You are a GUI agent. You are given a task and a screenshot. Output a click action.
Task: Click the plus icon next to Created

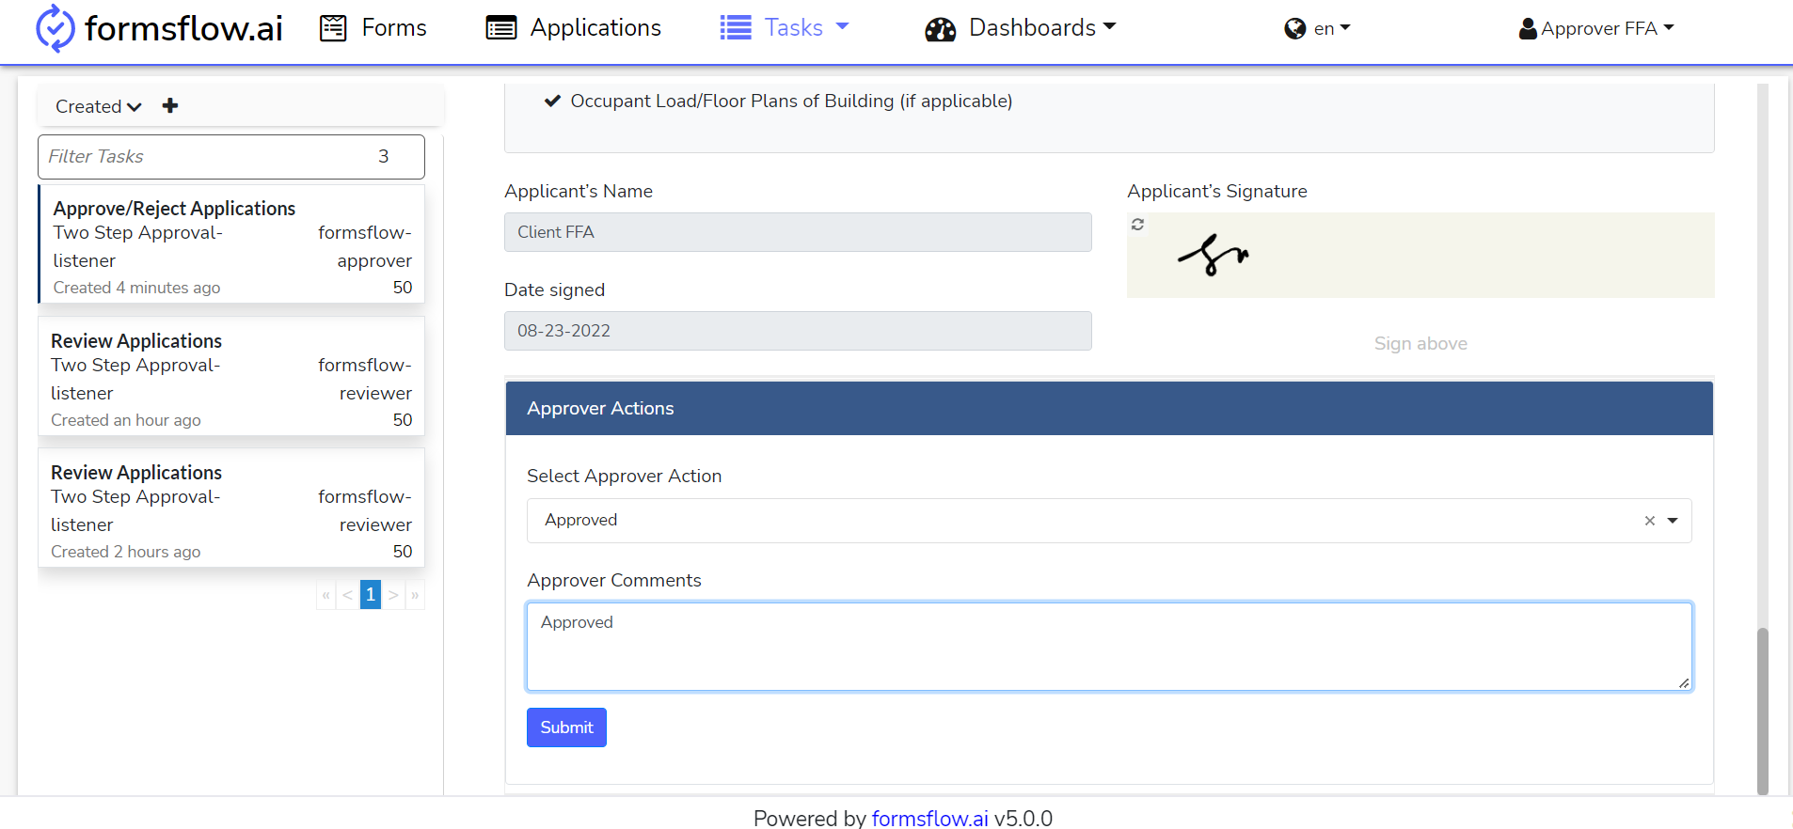[x=170, y=105]
